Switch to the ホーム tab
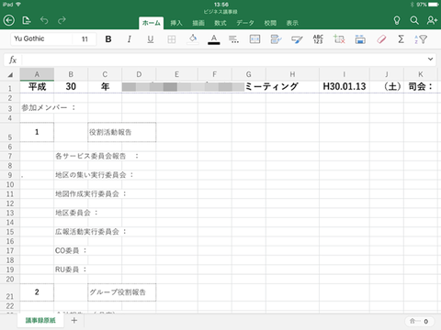Screen dimensions: 441x330 (x=152, y=23)
